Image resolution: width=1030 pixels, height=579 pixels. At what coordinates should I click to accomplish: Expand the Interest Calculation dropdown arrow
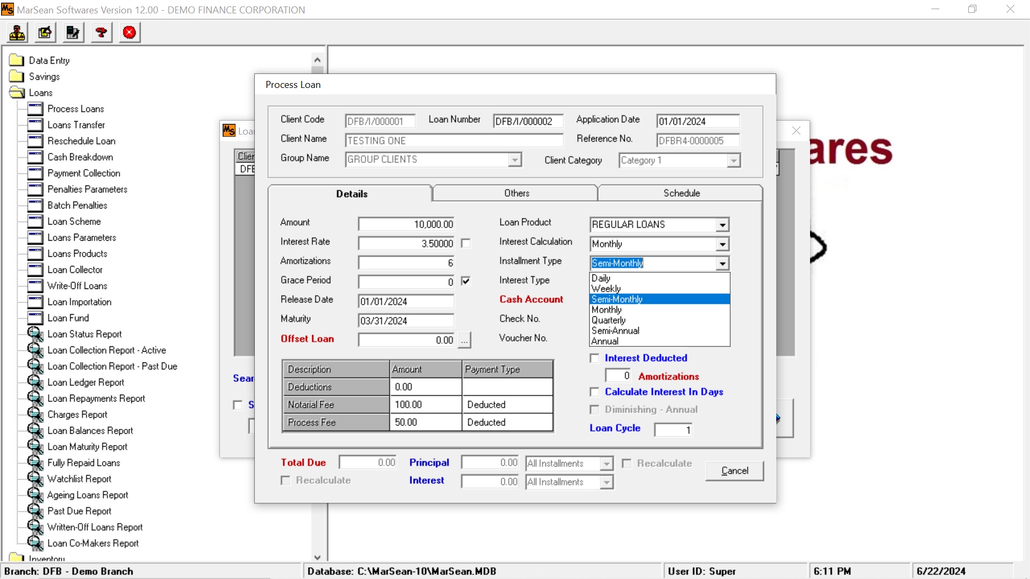pos(723,244)
